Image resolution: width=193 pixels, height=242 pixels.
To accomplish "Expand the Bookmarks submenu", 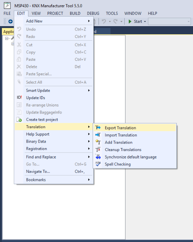I will click(58, 180).
